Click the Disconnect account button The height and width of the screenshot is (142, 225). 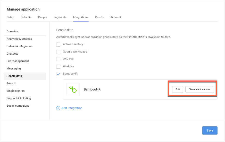[x=199, y=89]
